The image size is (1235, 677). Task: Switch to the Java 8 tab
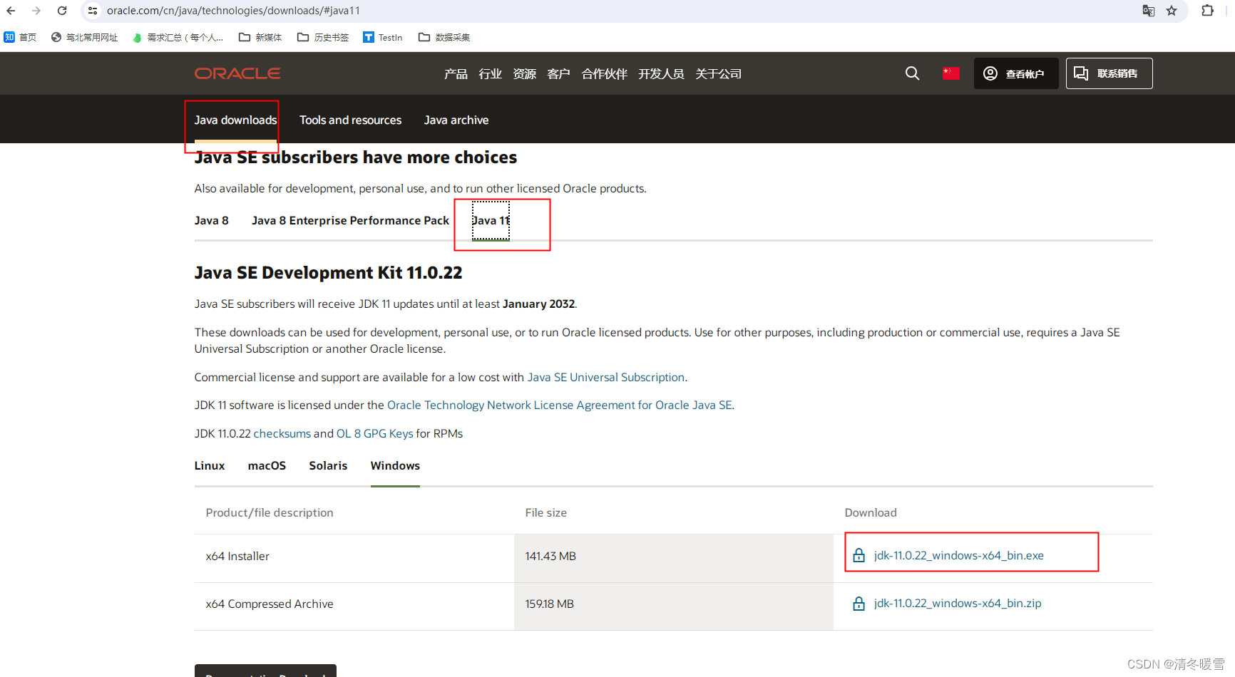coord(211,220)
